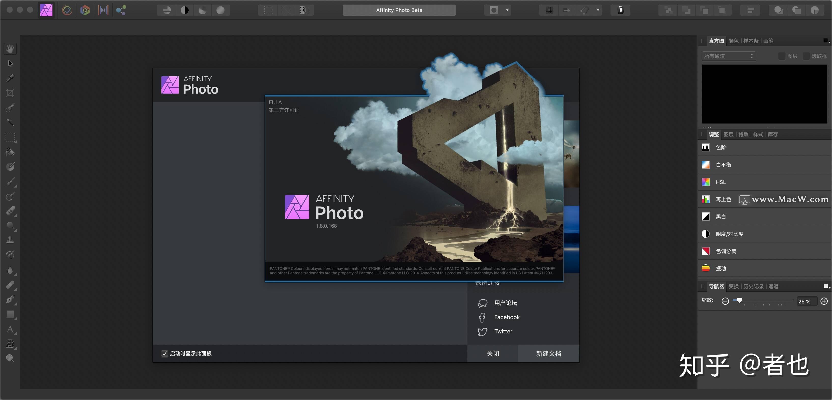
Task: Select the Blur droplet tool
Action: pos(10,270)
